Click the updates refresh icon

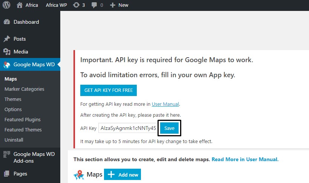point(76,5)
